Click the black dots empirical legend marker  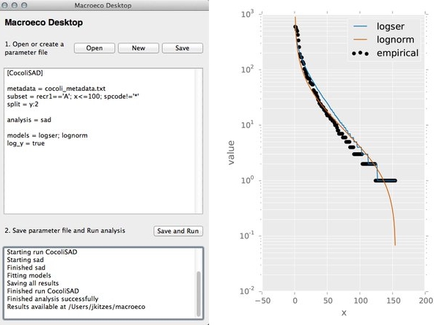tap(360, 53)
